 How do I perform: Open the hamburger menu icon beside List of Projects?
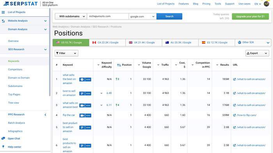pyautogui.click(x=3, y=12)
